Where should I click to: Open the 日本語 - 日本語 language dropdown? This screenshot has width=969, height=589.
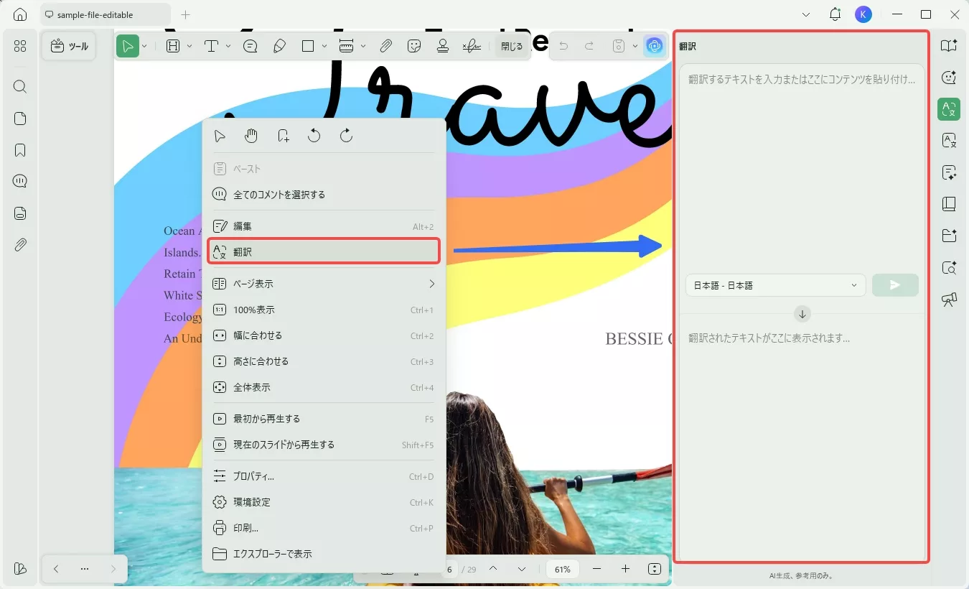coord(775,285)
